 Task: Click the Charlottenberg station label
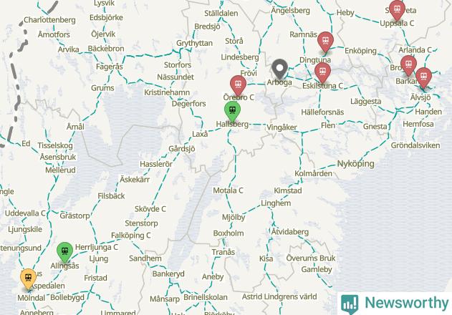coord(49,20)
